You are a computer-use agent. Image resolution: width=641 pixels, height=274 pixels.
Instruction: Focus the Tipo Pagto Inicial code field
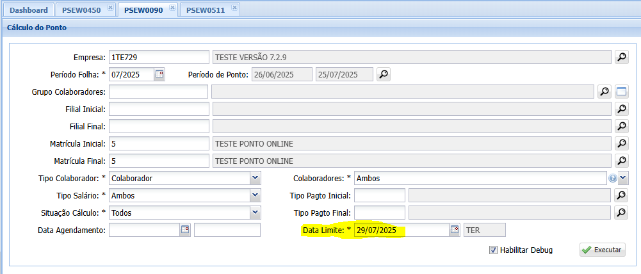click(380, 195)
